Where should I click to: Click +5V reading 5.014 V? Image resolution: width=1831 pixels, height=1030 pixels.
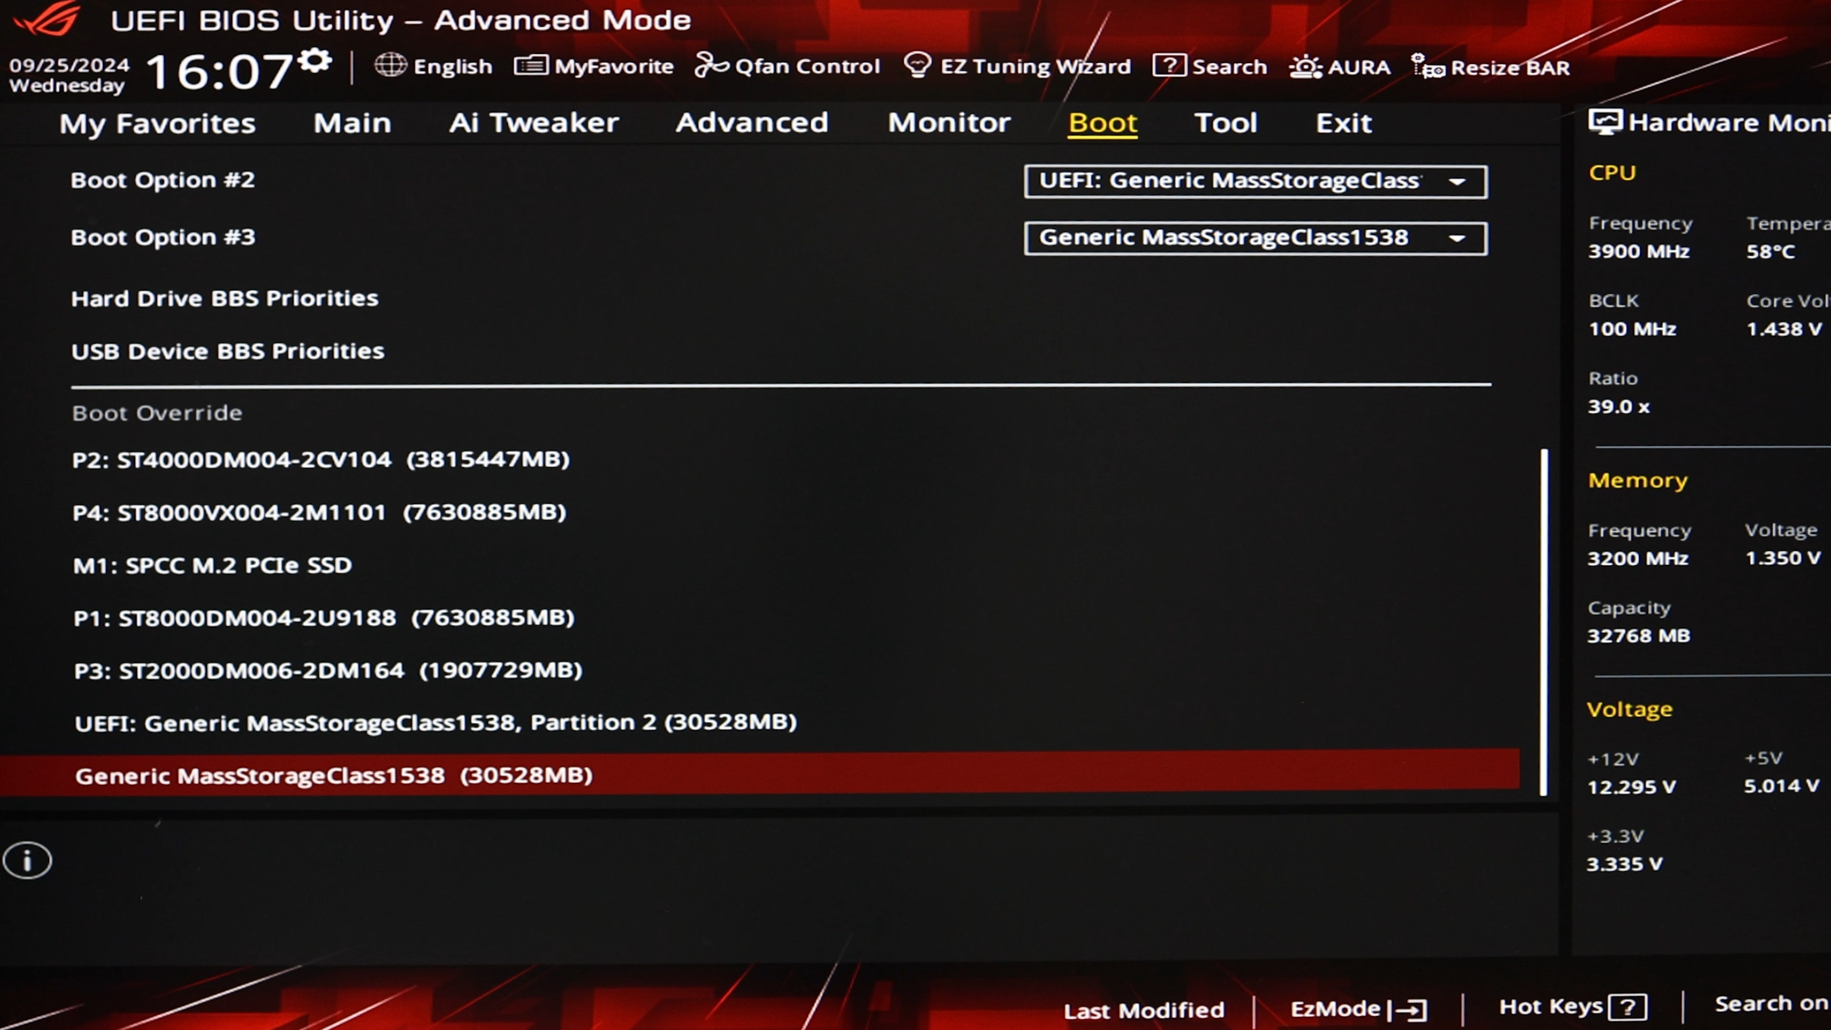tap(1781, 786)
